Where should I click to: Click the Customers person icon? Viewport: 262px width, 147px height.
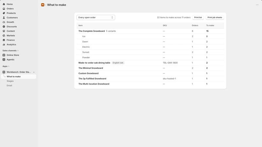(x=4, y=18)
